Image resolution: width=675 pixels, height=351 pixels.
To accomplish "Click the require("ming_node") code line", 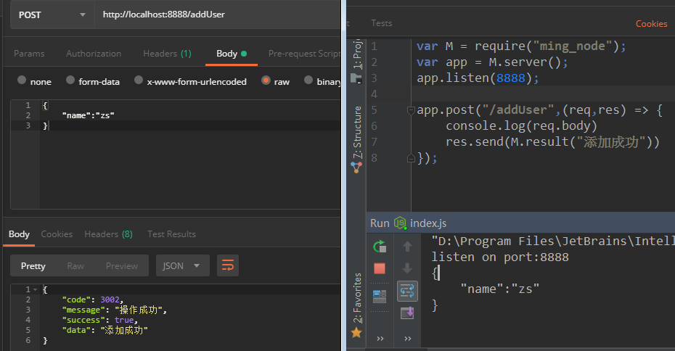I will 521,46.
